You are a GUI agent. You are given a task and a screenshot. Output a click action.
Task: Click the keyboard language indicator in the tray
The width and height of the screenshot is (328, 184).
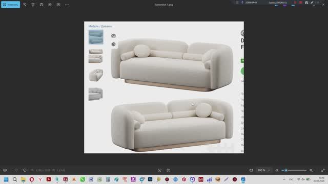[x=291, y=179]
